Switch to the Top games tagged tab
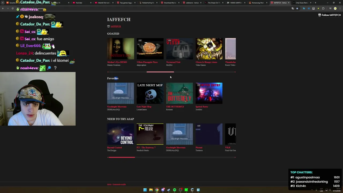 click(126, 3)
